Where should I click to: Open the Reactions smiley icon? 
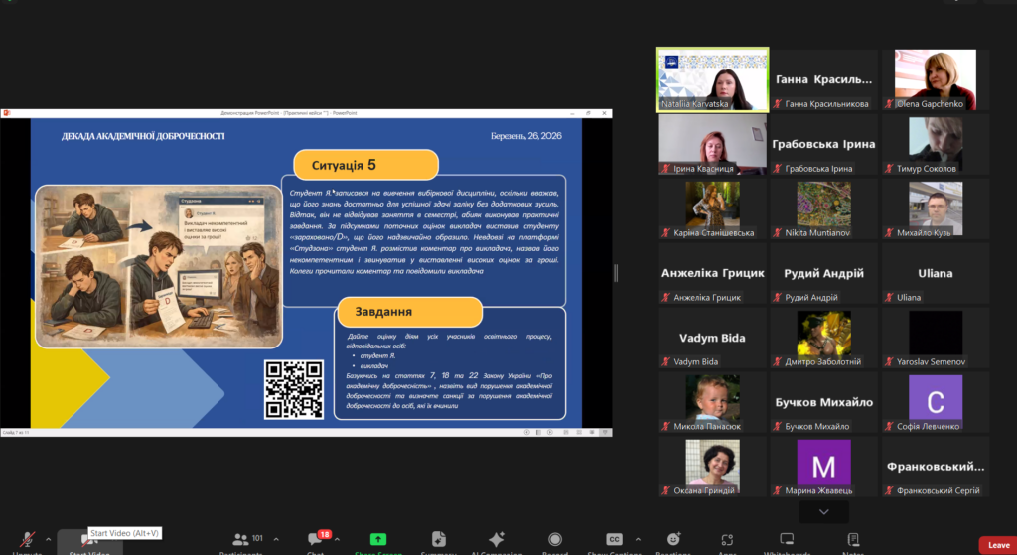coord(673,541)
